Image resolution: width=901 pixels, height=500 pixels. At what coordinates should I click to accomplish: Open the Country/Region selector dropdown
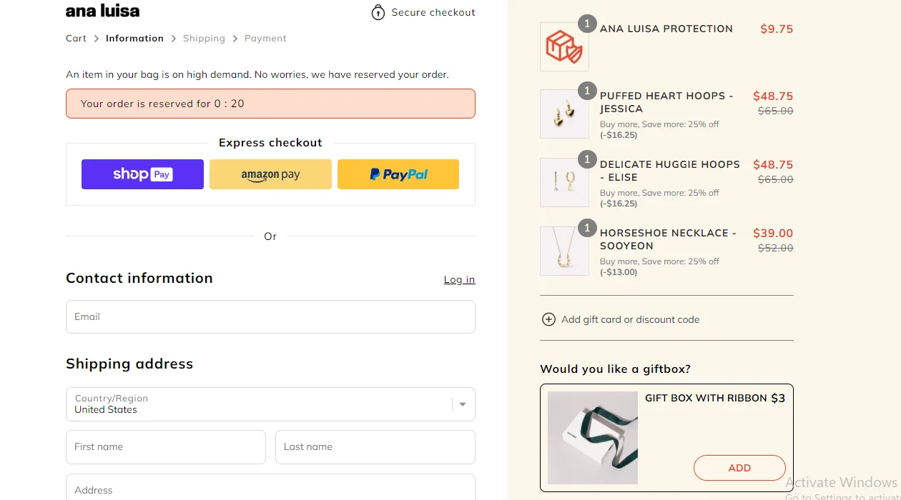(x=270, y=404)
